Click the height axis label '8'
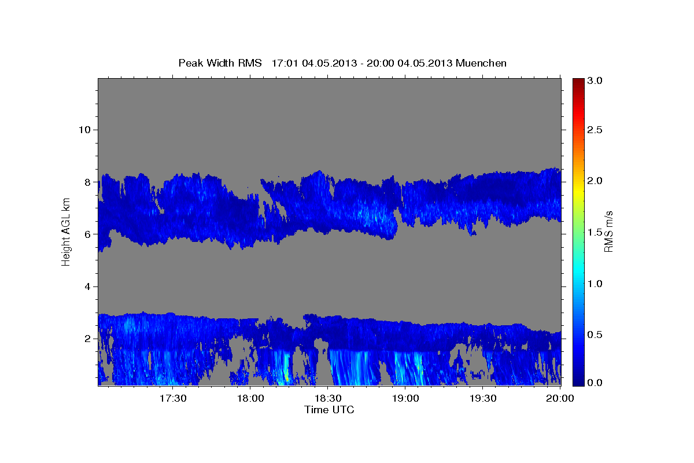The width and height of the screenshot is (694, 463). (x=87, y=182)
